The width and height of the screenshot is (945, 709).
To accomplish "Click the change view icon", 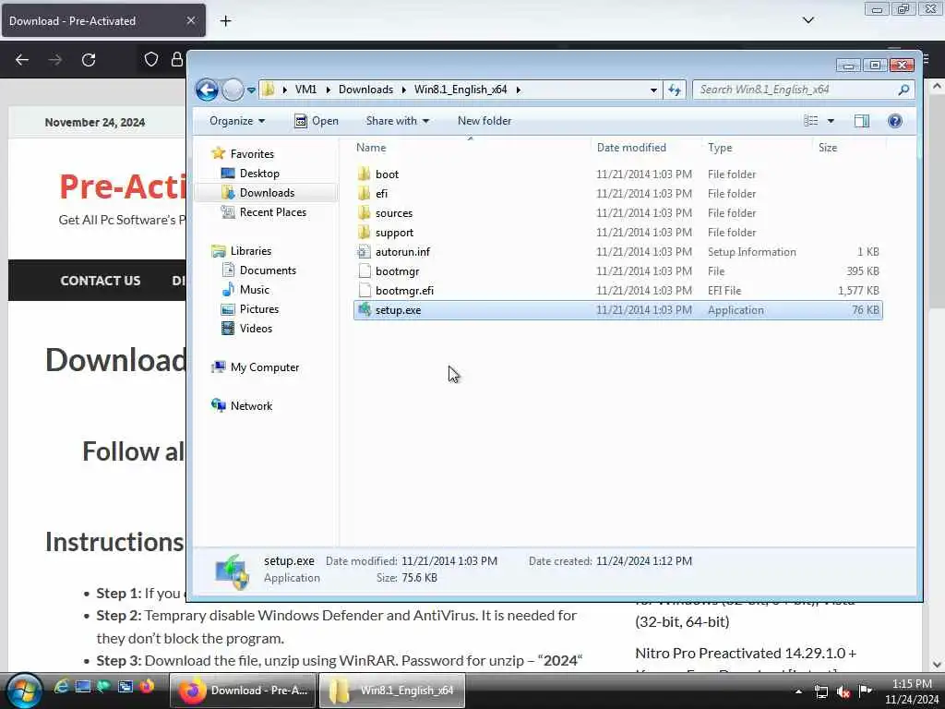I will point(811,121).
